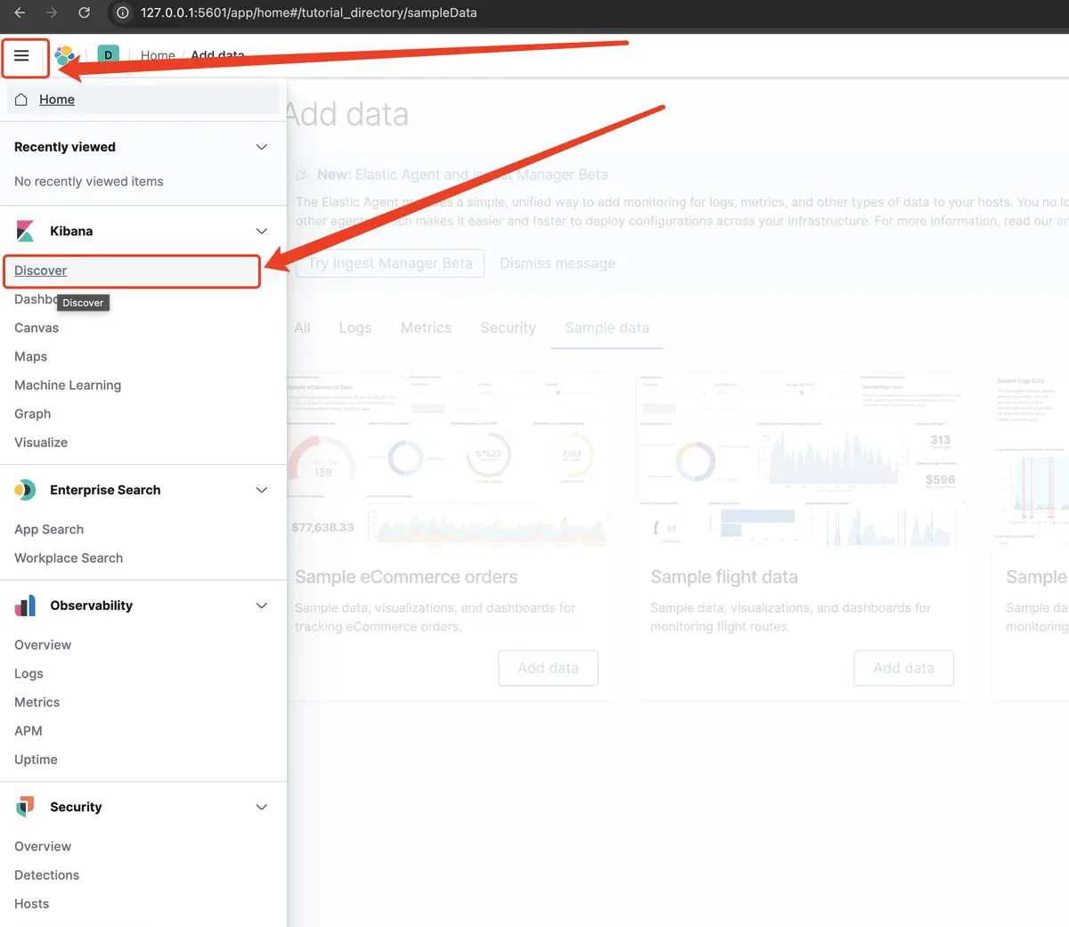Open Detections under Security

47,874
